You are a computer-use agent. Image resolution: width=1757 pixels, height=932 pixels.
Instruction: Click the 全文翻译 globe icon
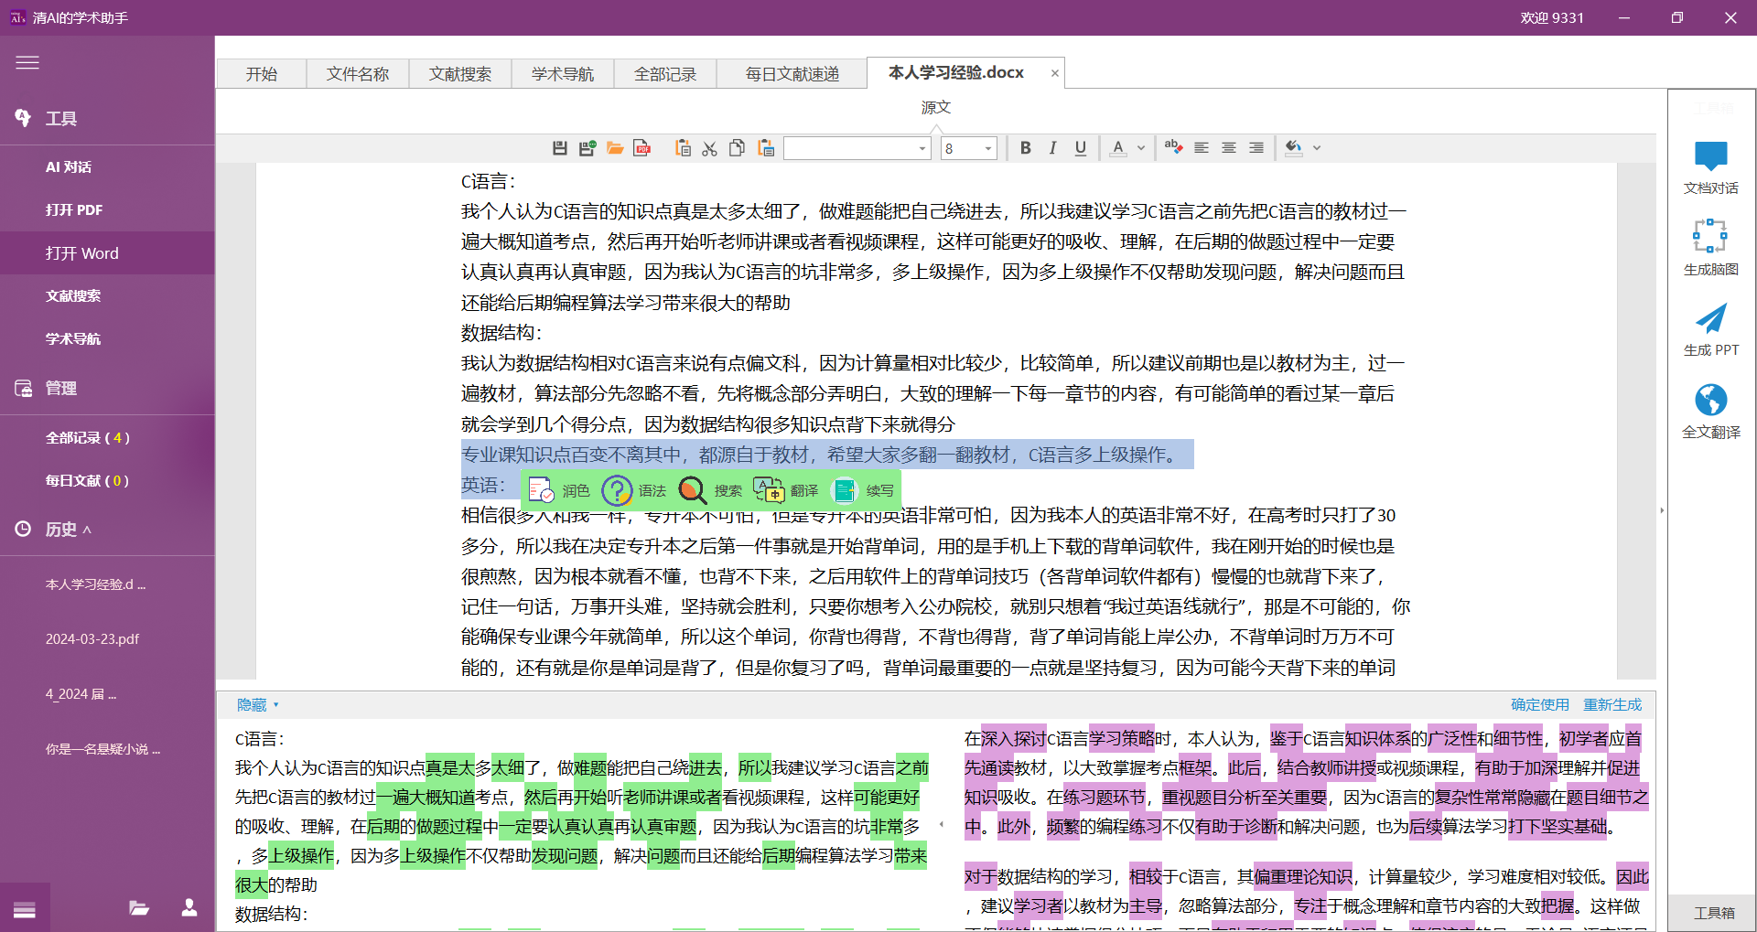point(1710,400)
